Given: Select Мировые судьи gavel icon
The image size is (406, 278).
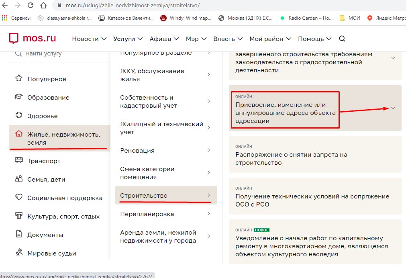Looking at the screenshot, I should pyautogui.click(x=18, y=252).
